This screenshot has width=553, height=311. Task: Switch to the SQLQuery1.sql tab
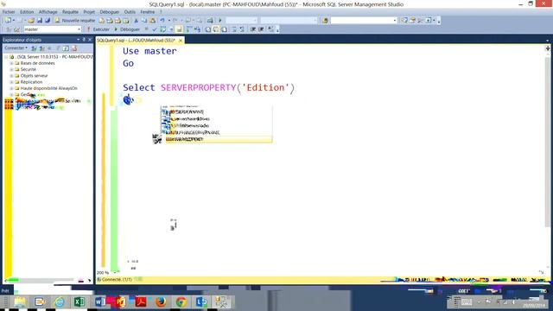tap(137, 41)
